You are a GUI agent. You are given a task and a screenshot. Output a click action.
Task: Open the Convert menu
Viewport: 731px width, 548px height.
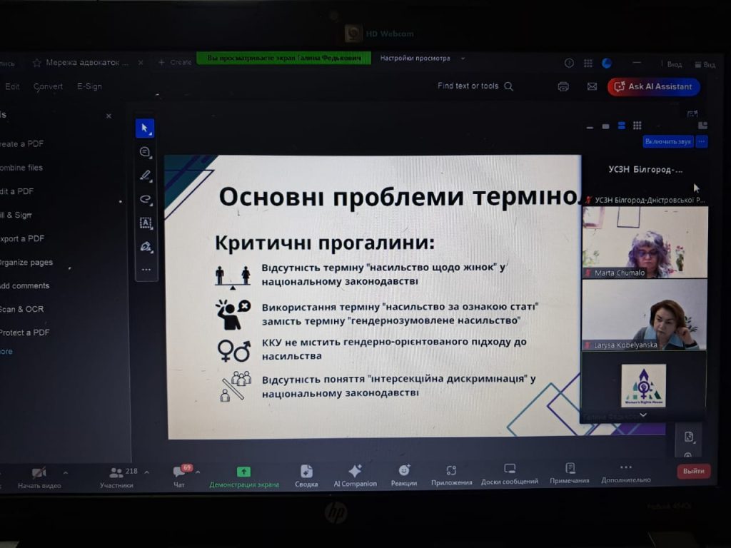pyautogui.click(x=48, y=86)
